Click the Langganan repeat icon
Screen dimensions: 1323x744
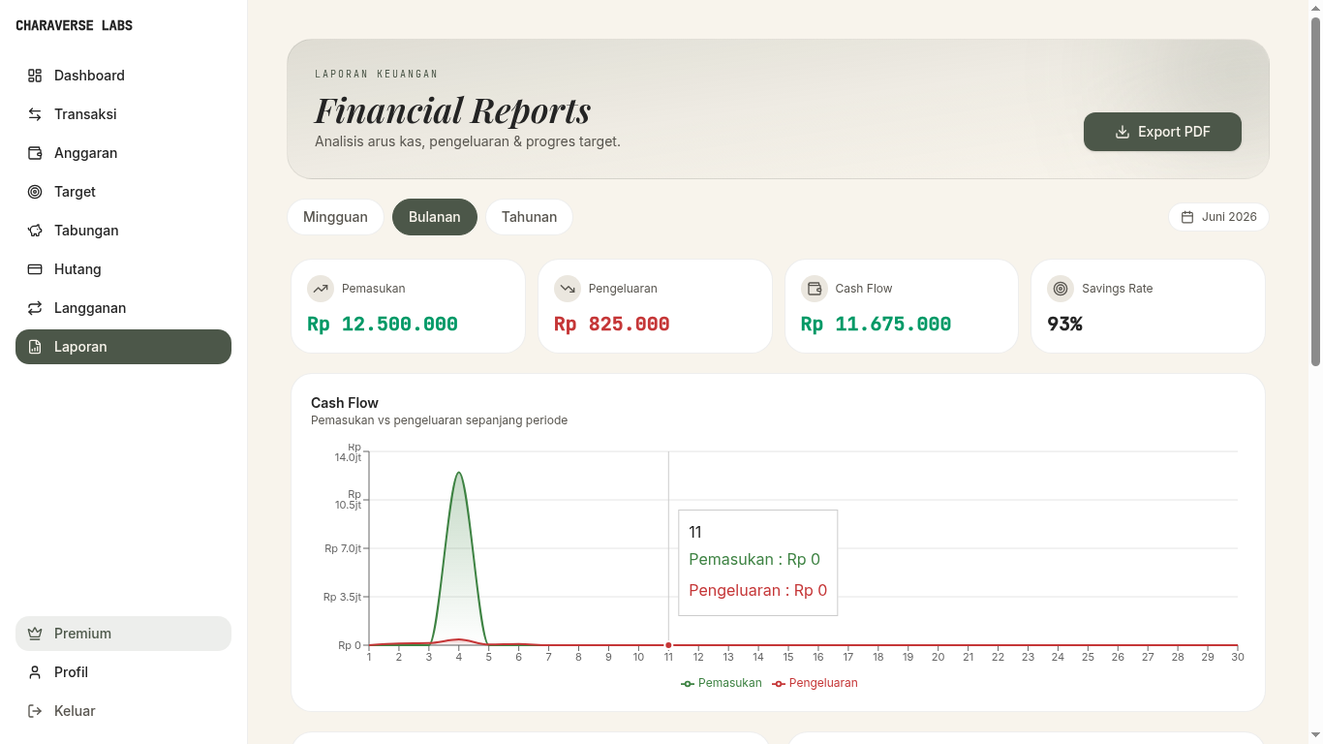tap(35, 308)
